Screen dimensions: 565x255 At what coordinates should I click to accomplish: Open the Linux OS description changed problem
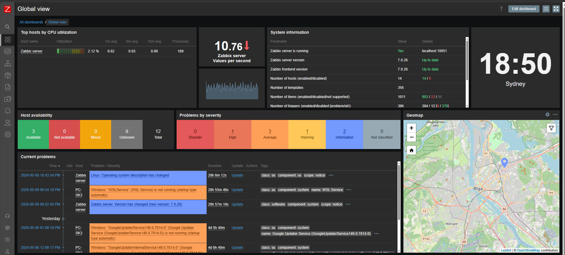click(130, 175)
